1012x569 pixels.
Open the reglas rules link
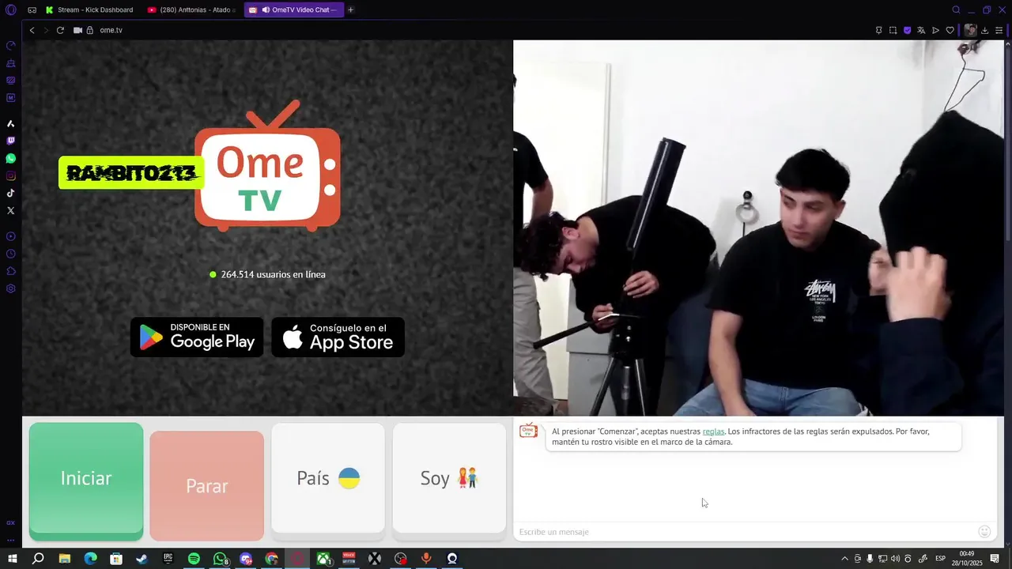point(713,431)
